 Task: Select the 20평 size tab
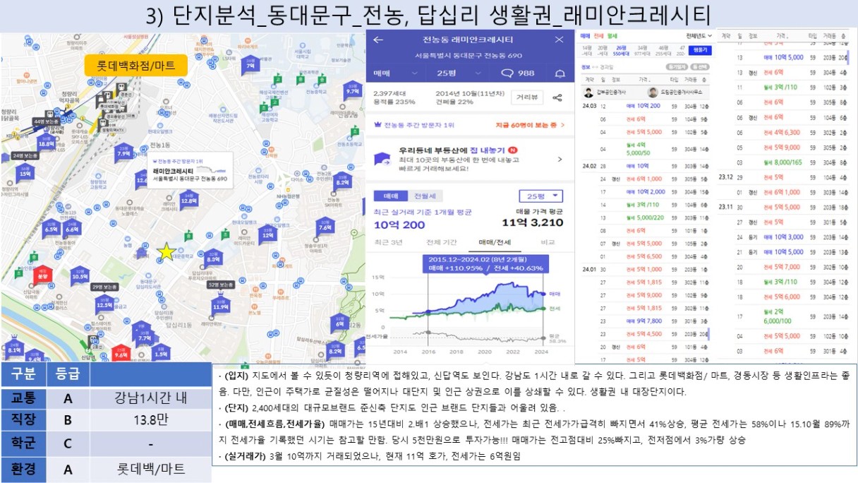pos(602,49)
